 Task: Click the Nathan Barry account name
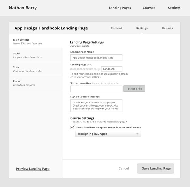pyautogui.click(x=23, y=8)
